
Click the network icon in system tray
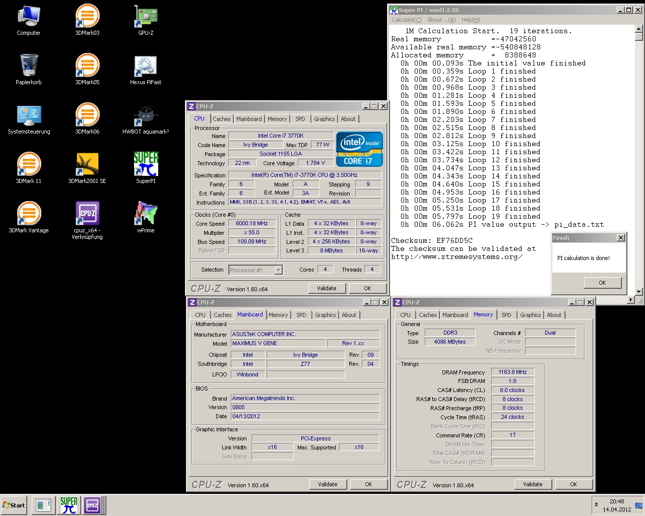point(639,505)
